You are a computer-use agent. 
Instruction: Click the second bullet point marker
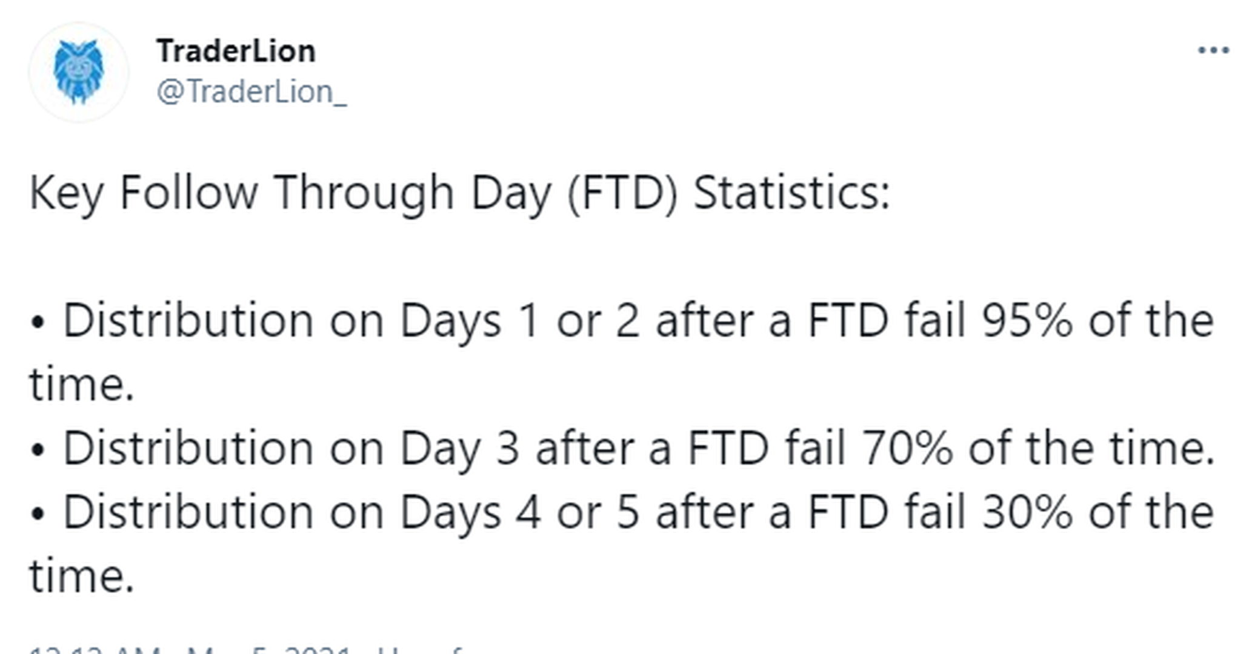coord(37,451)
